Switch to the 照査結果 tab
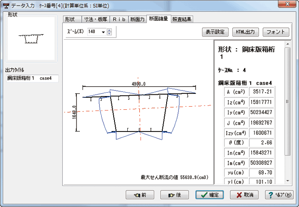Viewport: 299px width, 207px height. [x=182, y=19]
